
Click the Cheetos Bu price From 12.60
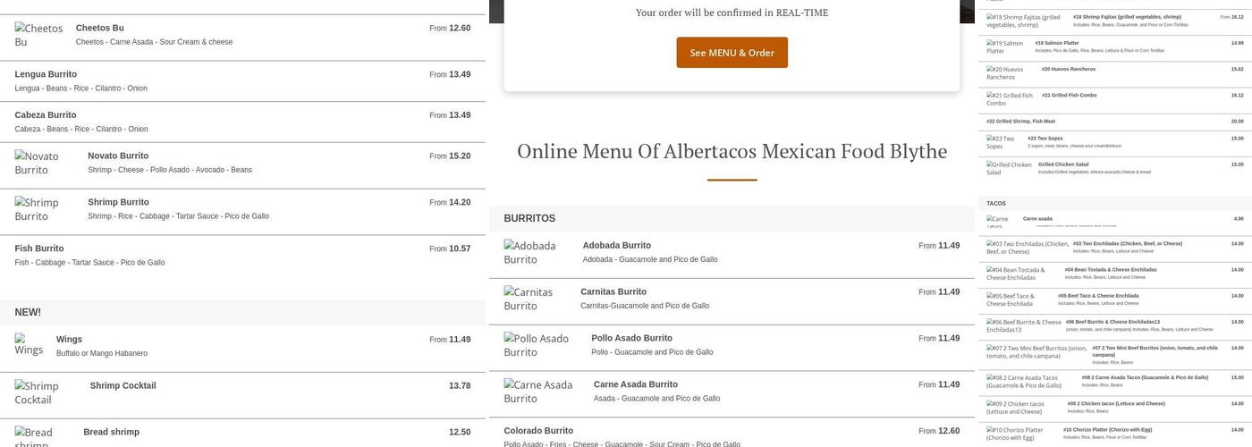(x=450, y=28)
